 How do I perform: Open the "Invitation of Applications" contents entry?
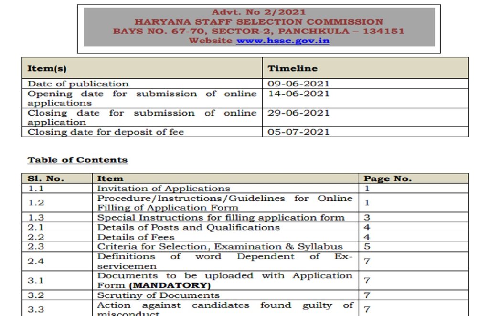click(x=163, y=189)
